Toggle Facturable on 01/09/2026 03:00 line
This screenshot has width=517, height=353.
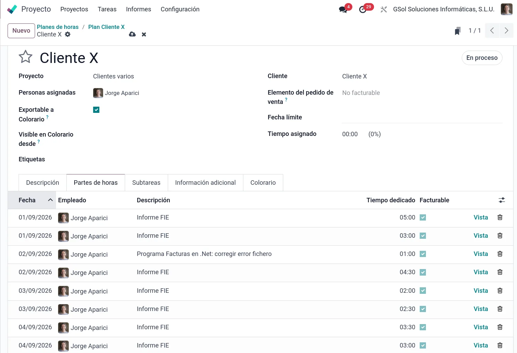coord(423,236)
